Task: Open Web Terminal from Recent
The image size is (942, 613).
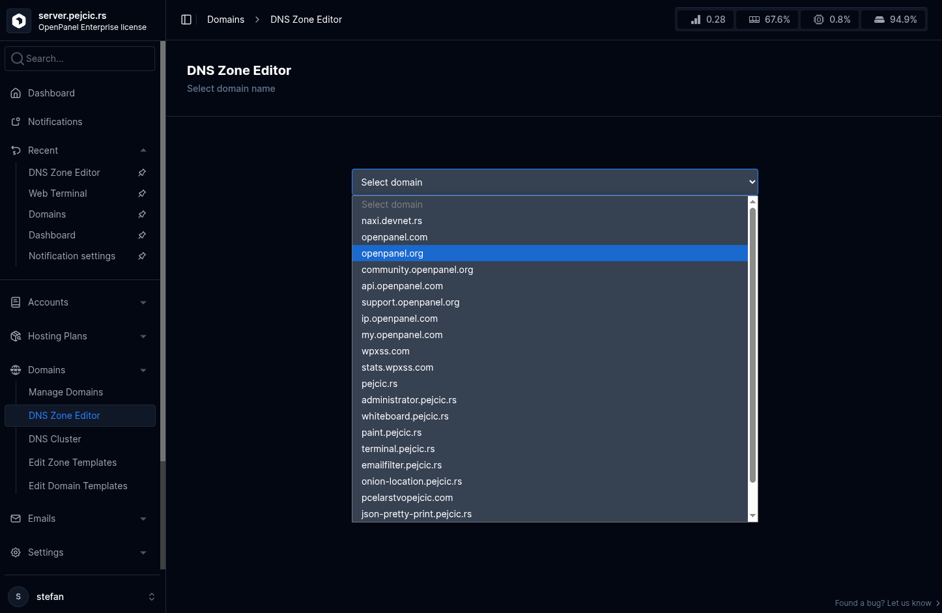Action: 58,193
